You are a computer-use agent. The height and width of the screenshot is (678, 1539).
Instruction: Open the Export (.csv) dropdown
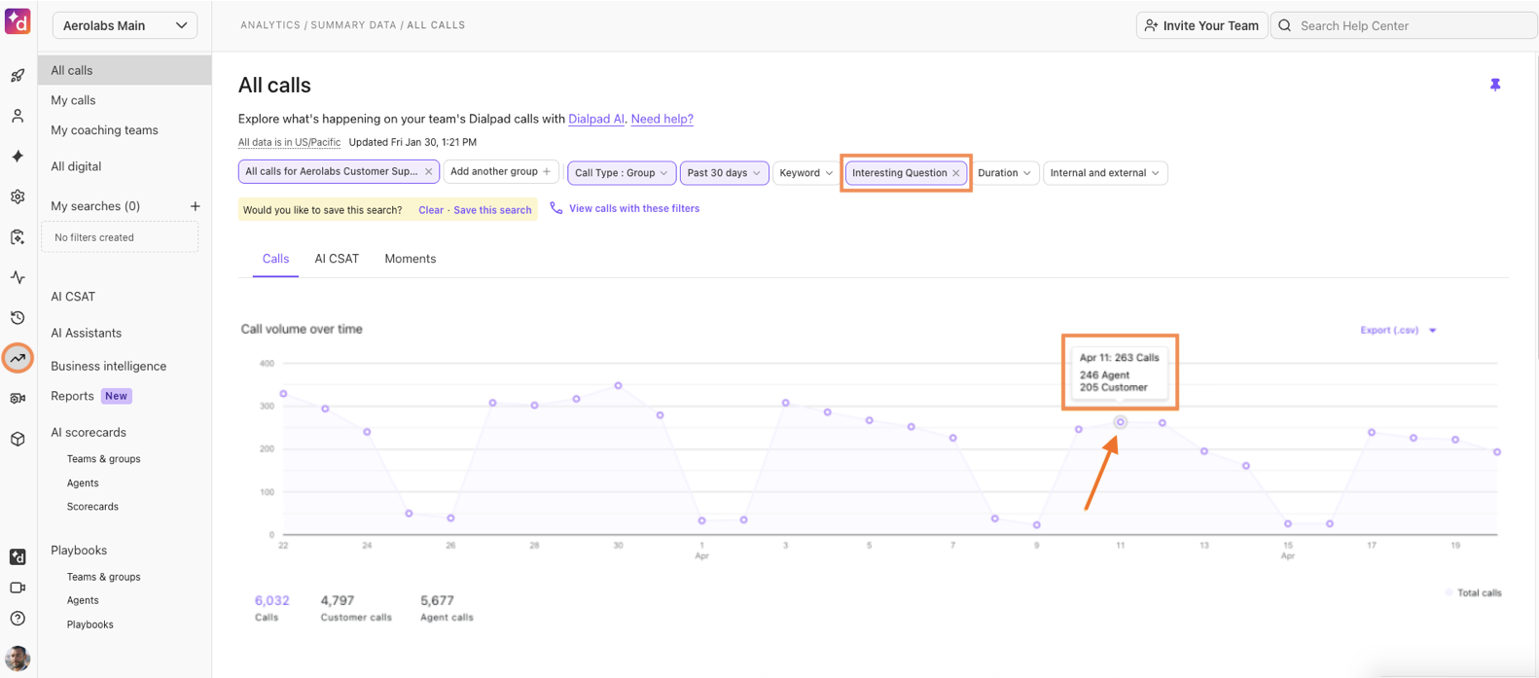click(x=1398, y=330)
